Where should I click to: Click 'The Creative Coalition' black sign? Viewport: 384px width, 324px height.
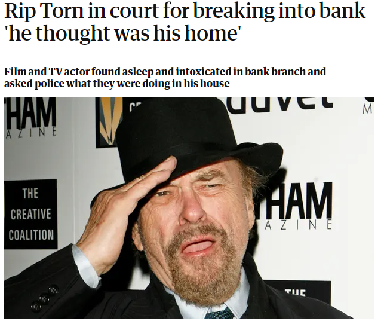[x=30, y=214]
